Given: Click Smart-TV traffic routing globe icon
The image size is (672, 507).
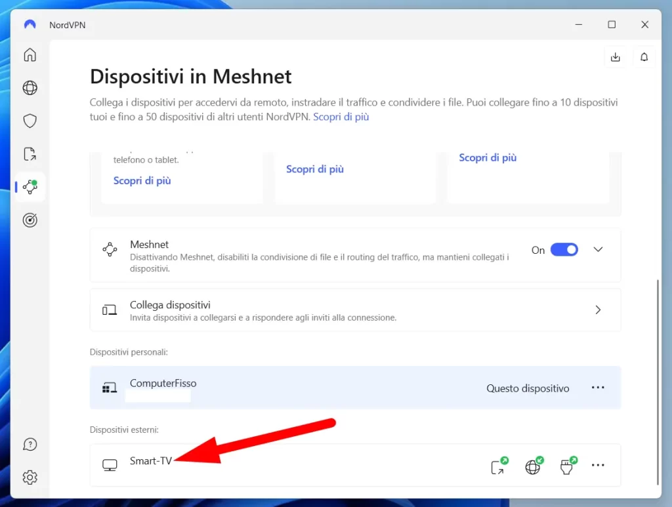Looking at the screenshot, I should pos(534,466).
